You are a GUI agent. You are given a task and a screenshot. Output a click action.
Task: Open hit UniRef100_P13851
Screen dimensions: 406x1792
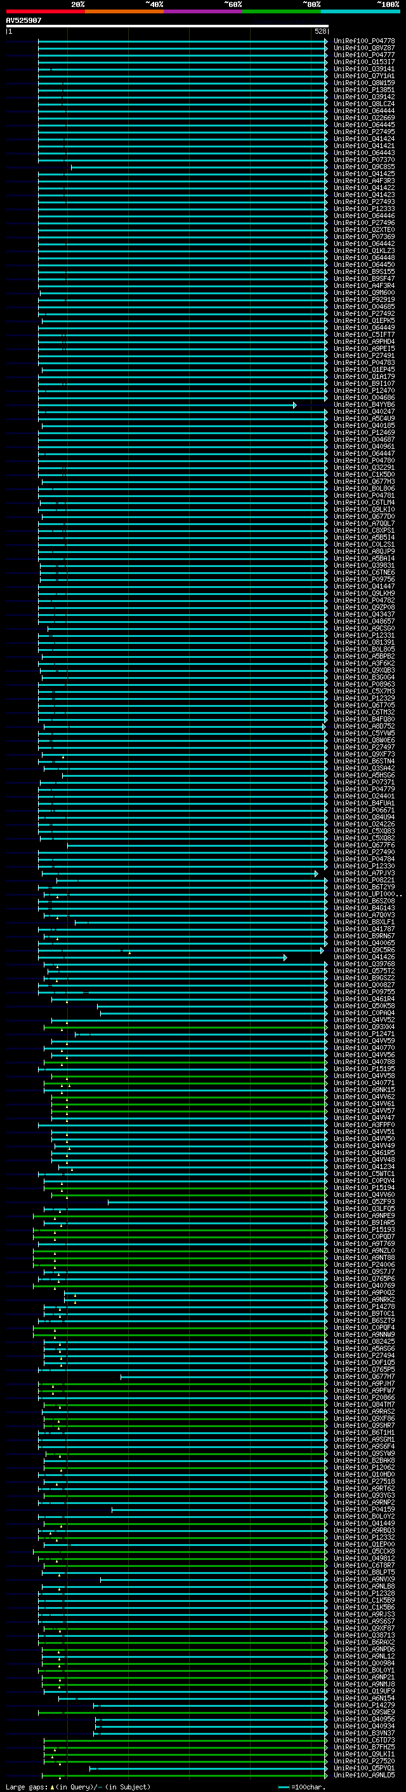(x=363, y=90)
